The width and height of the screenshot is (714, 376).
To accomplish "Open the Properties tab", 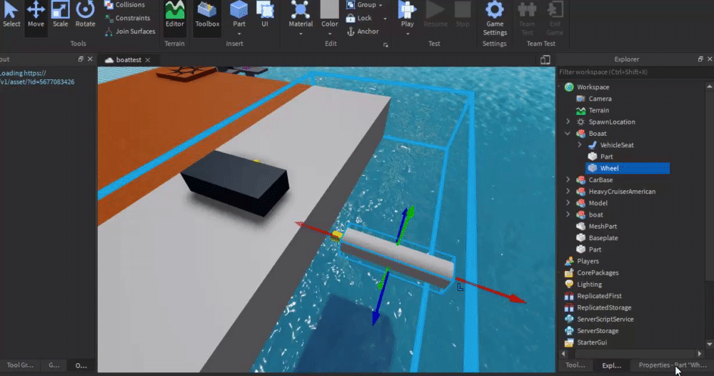I will 672,365.
